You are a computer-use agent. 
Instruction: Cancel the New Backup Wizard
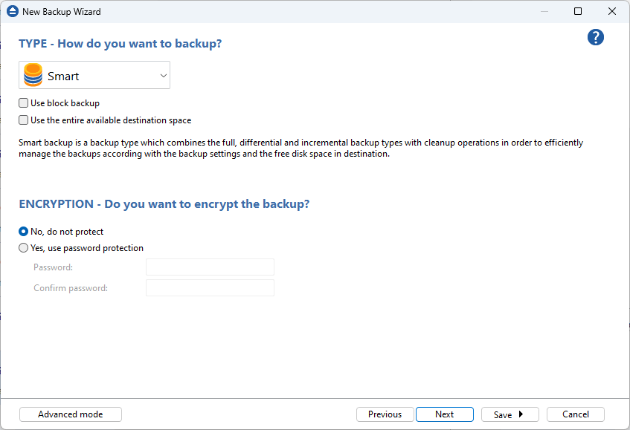click(x=575, y=414)
